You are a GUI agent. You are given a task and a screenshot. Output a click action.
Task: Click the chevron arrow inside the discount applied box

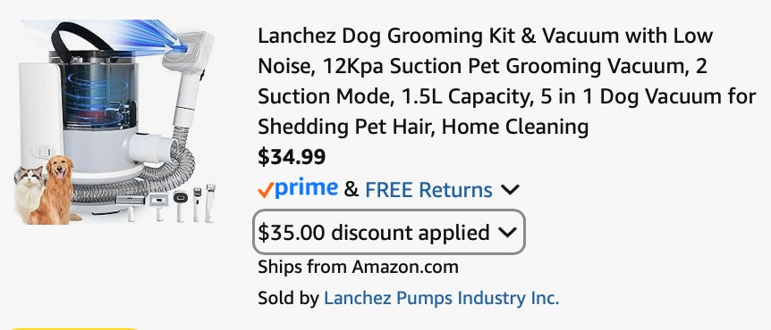[x=507, y=232]
